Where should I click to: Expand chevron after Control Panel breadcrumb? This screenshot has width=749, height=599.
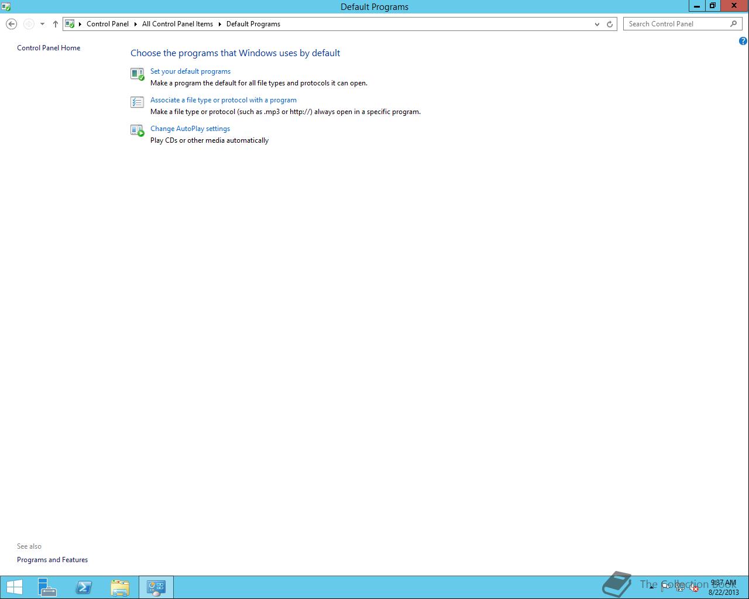coord(136,24)
